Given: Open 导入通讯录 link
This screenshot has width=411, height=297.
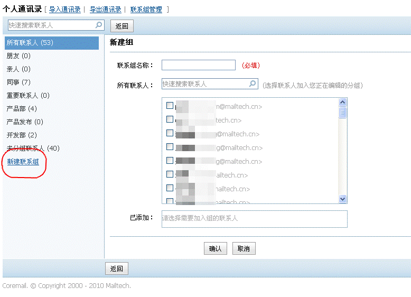Looking at the screenshot, I should point(65,10).
